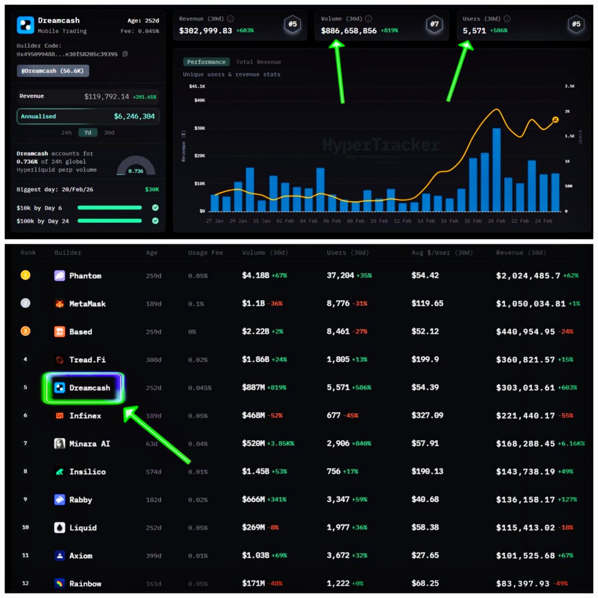Click the 0.736 volume share gauge

[x=136, y=166]
